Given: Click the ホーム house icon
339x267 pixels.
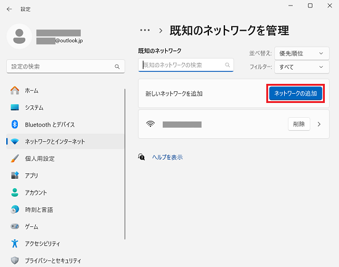Looking at the screenshot, I should (x=15, y=90).
